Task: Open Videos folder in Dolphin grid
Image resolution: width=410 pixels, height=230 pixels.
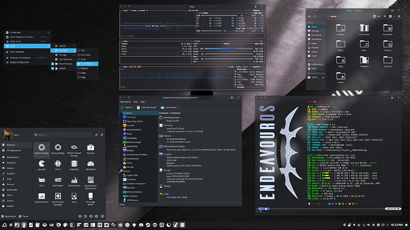Action: pos(340,78)
